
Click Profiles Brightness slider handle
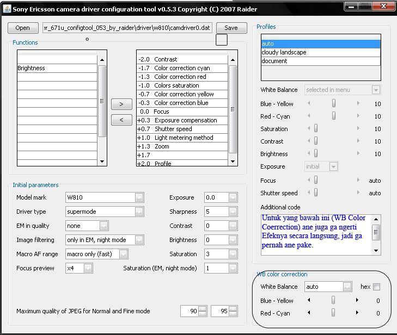pos(316,153)
